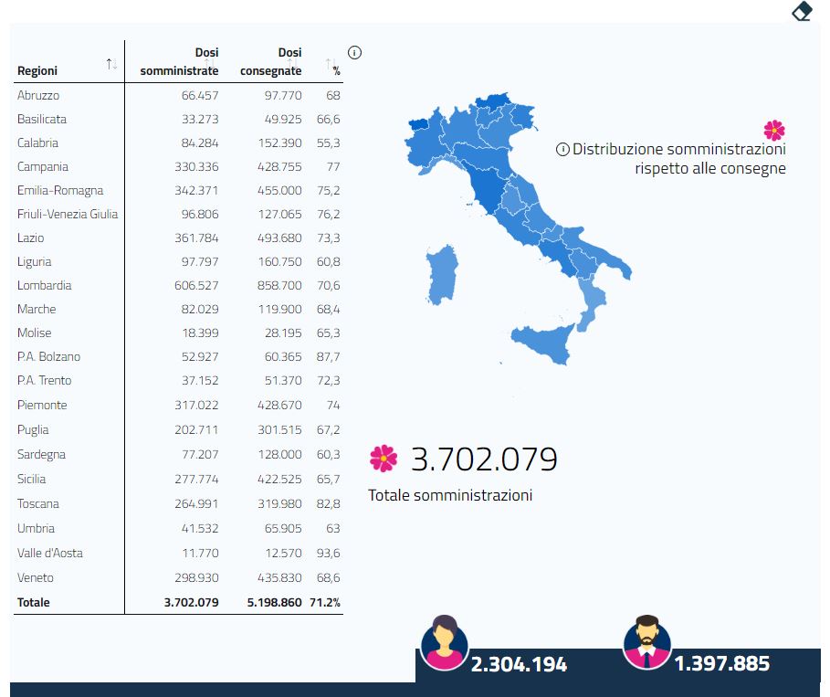Click Dosi consegnate header text
The height and width of the screenshot is (697, 830).
270,61
